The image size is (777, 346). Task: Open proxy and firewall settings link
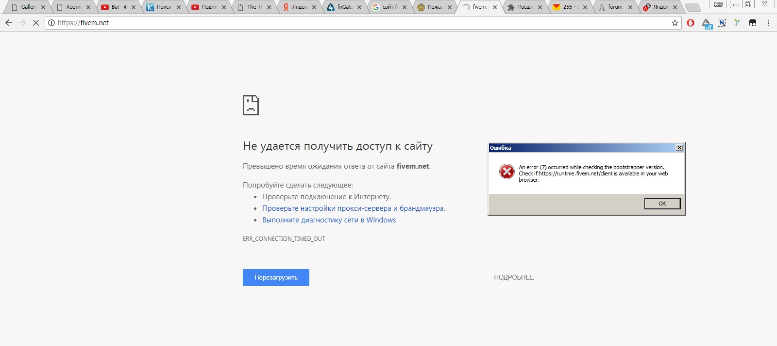pos(354,208)
